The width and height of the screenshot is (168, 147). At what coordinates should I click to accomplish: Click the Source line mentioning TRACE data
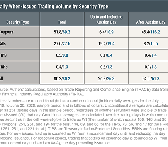[x=84, y=92]
